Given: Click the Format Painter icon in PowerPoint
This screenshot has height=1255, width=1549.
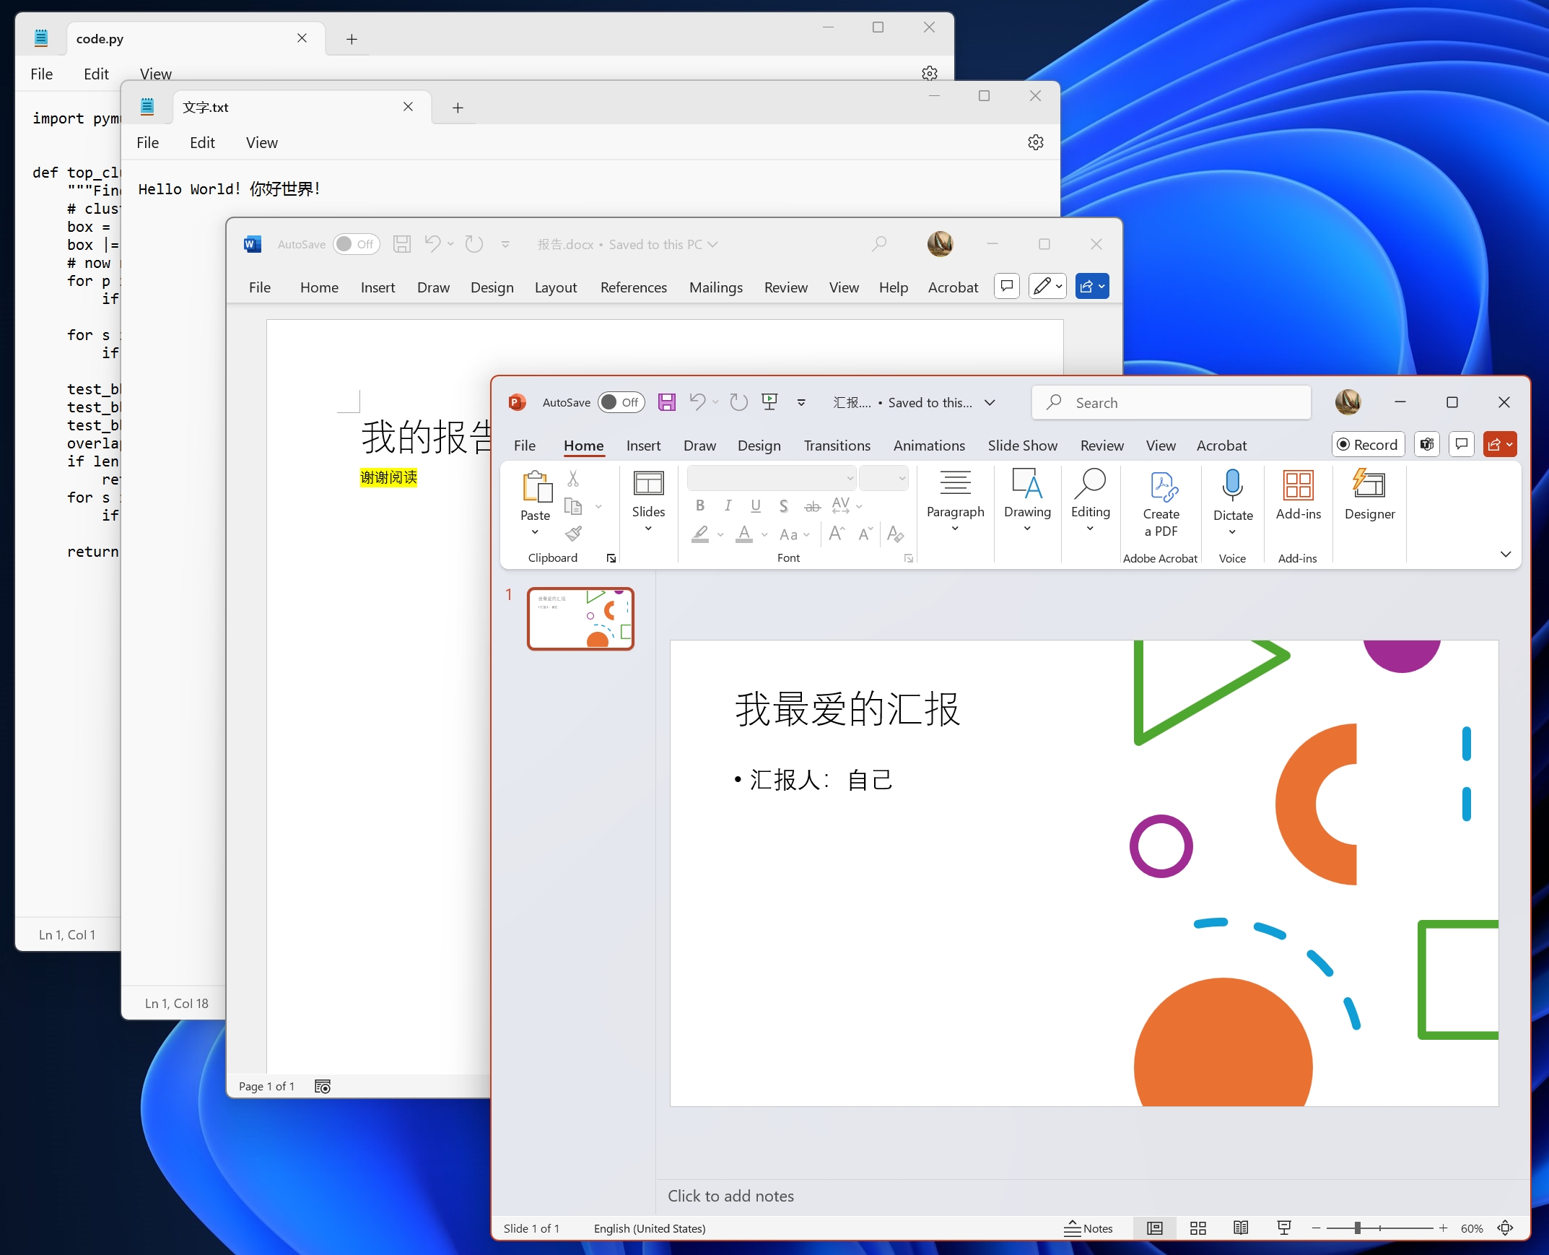Looking at the screenshot, I should [573, 534].
